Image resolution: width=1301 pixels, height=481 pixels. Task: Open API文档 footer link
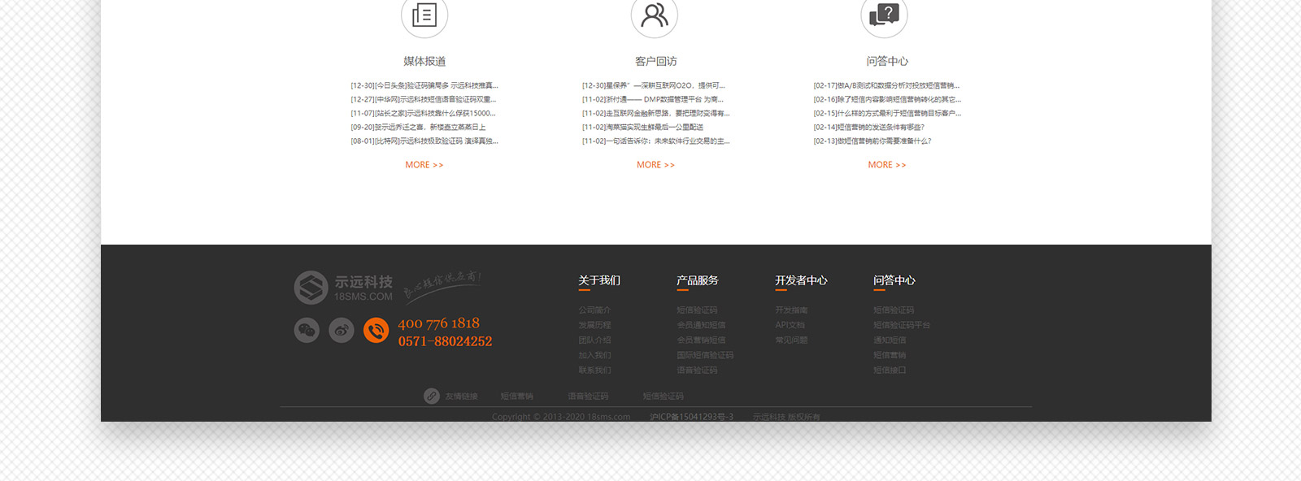tap(790, 325)
